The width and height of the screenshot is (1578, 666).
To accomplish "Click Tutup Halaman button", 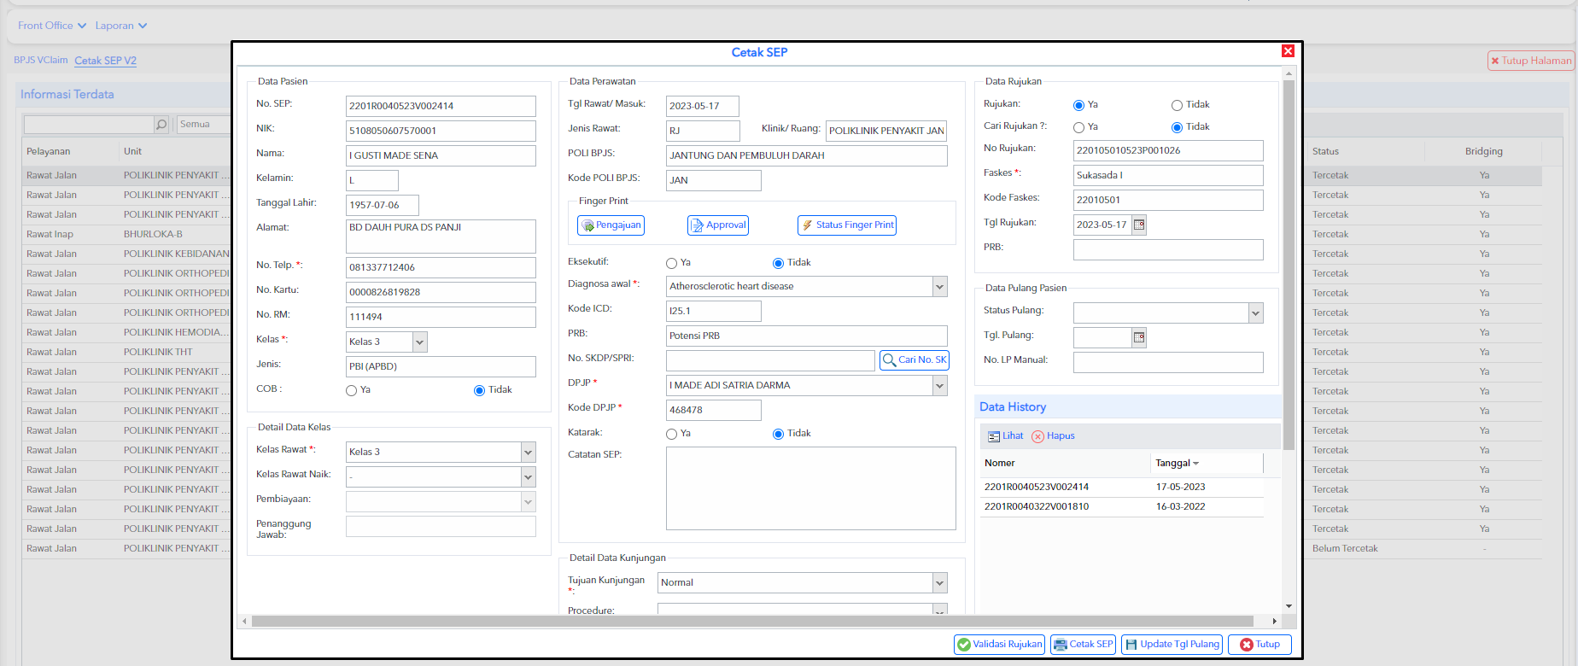I will 1531,61.
